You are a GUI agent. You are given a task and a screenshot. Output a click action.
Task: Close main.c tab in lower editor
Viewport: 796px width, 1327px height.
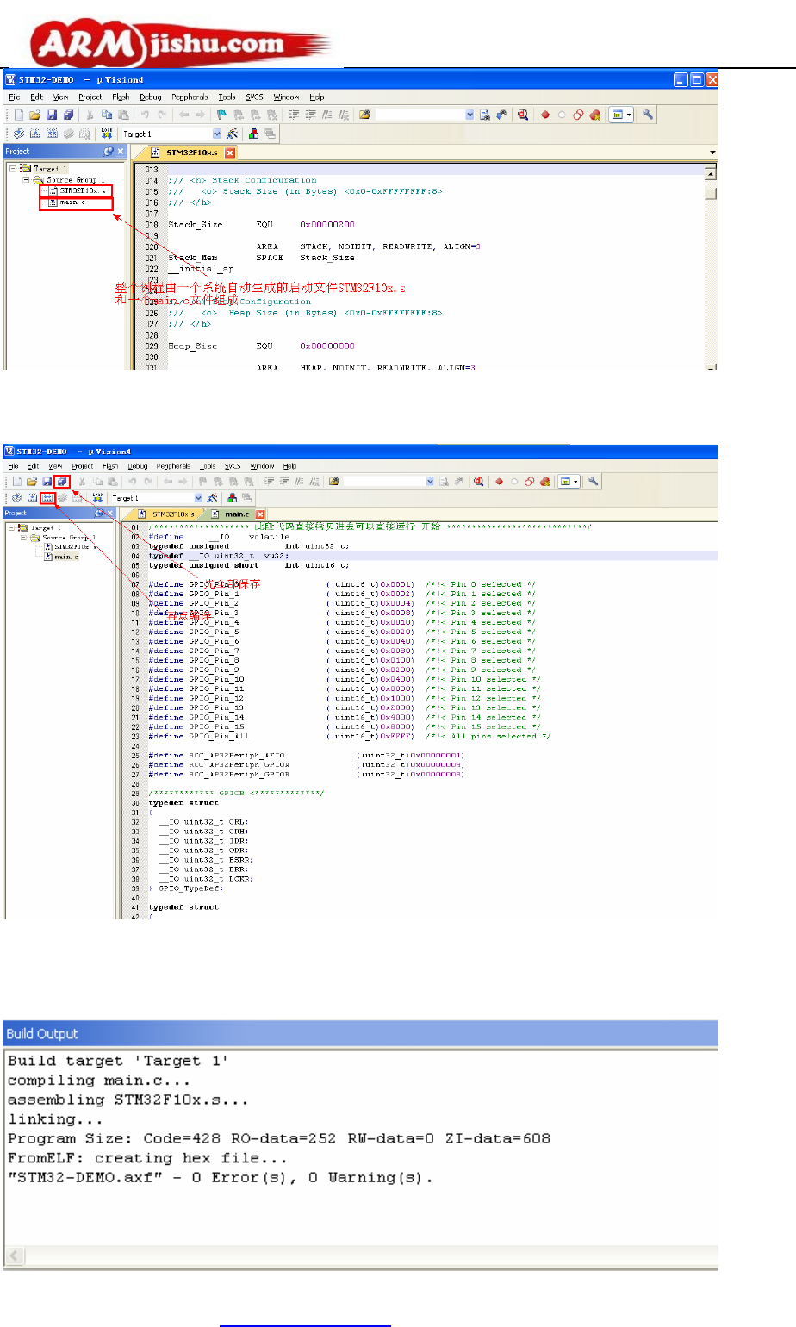click(x=260, y=514)
